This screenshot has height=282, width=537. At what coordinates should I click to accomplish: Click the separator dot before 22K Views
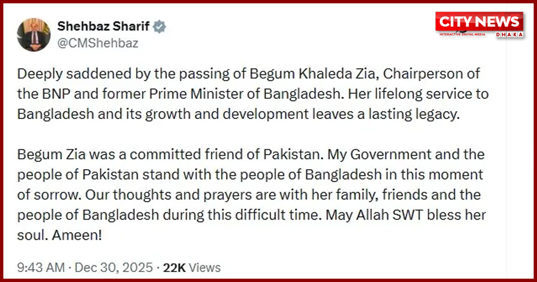tap(158, 267)
